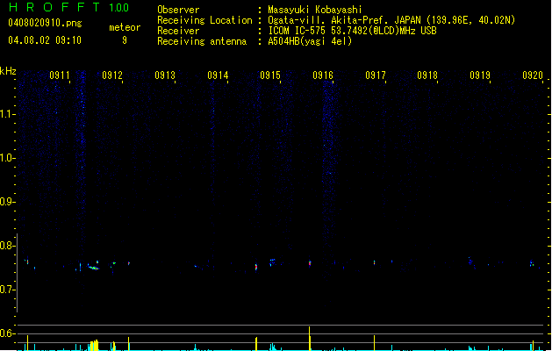Click the 0915 time marker
The height and width of the screenshot is (351, 552).
point(270,75)
